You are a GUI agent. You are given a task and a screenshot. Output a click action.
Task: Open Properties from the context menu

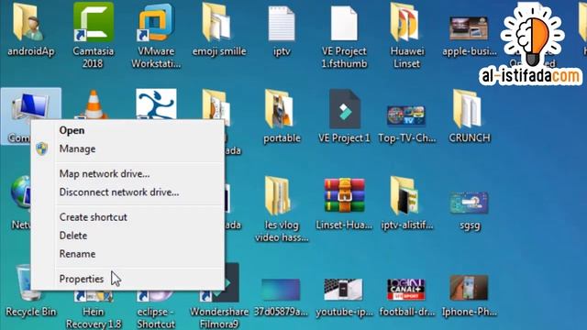tap(82, 279)
